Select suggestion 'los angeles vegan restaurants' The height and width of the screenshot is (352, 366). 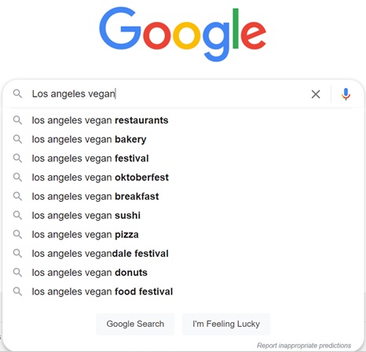(183, 120)
